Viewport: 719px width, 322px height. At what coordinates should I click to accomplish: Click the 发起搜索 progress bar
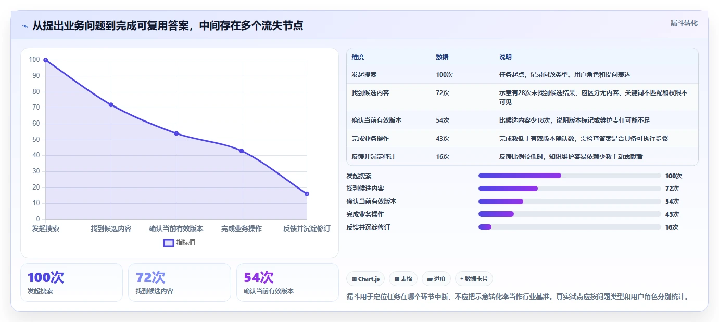point(570,176)
